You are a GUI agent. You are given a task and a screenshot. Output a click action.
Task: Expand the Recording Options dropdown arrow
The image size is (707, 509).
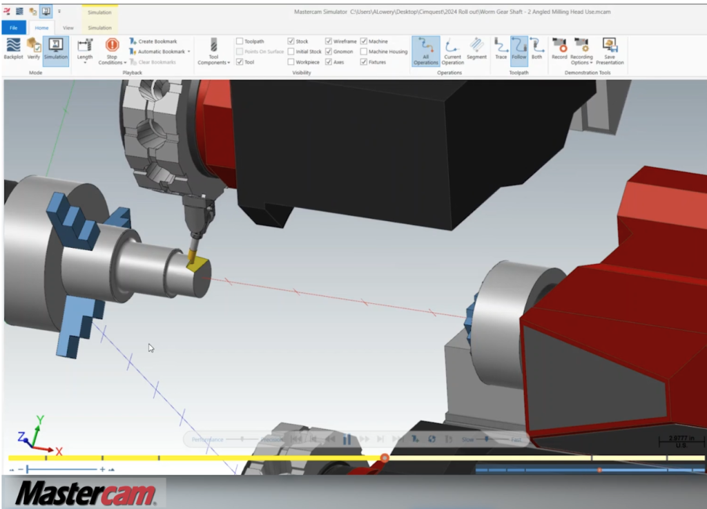(591, 63)
